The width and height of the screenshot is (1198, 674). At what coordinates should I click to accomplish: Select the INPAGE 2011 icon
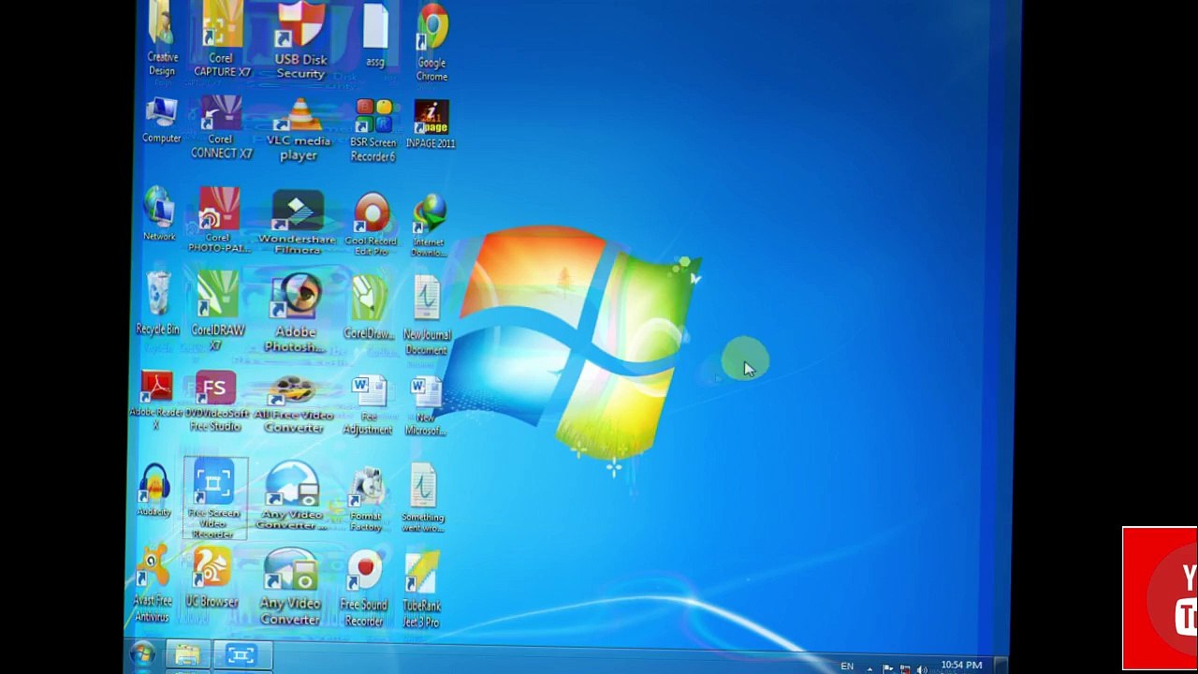pyautogui.click(x=431, y=124)
